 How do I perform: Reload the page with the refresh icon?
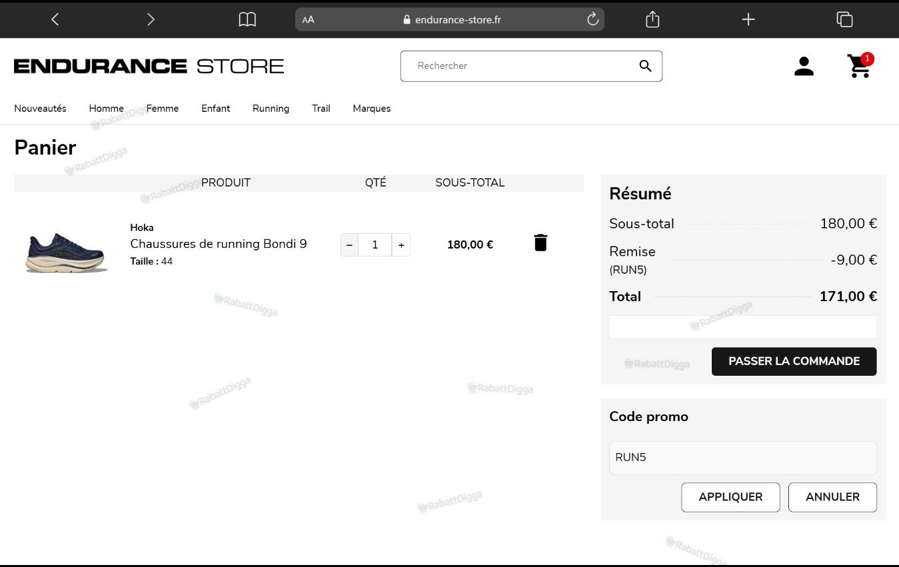point(592,19)
